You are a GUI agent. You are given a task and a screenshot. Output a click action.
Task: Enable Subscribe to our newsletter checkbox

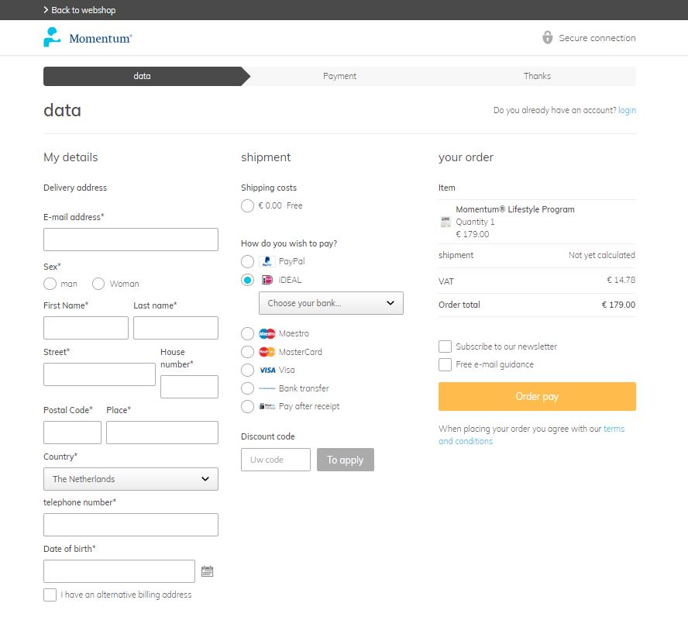click(x=445, y=346)
